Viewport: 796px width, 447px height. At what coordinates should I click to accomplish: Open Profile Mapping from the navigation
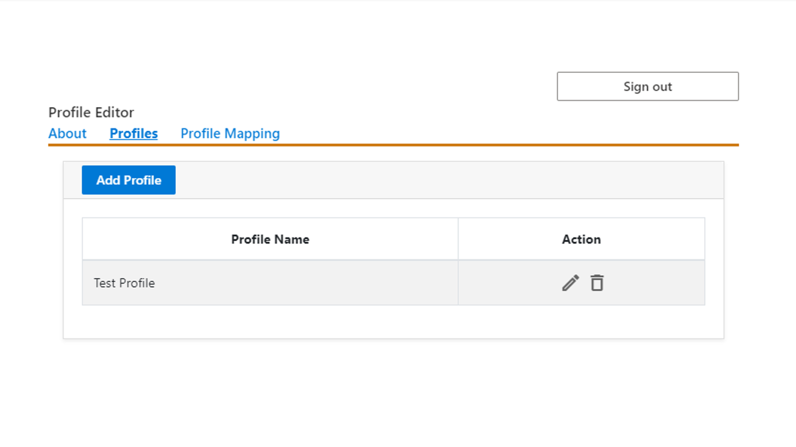(x=230, y=133)
